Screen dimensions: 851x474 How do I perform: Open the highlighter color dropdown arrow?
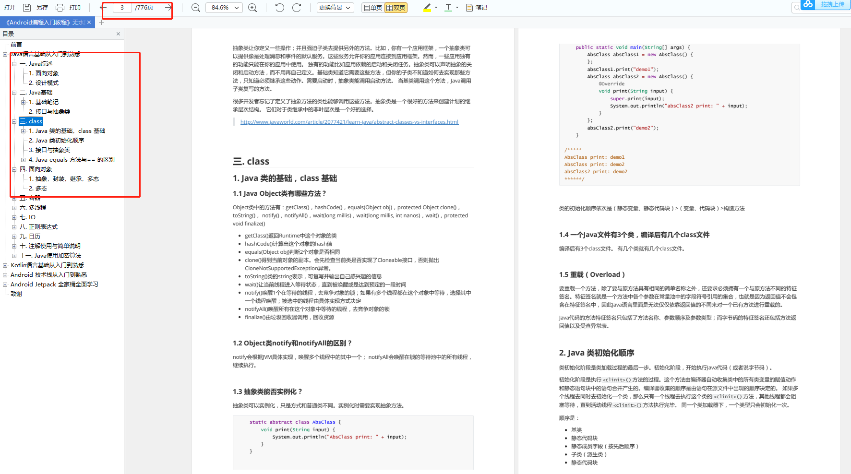pos(436,8)
